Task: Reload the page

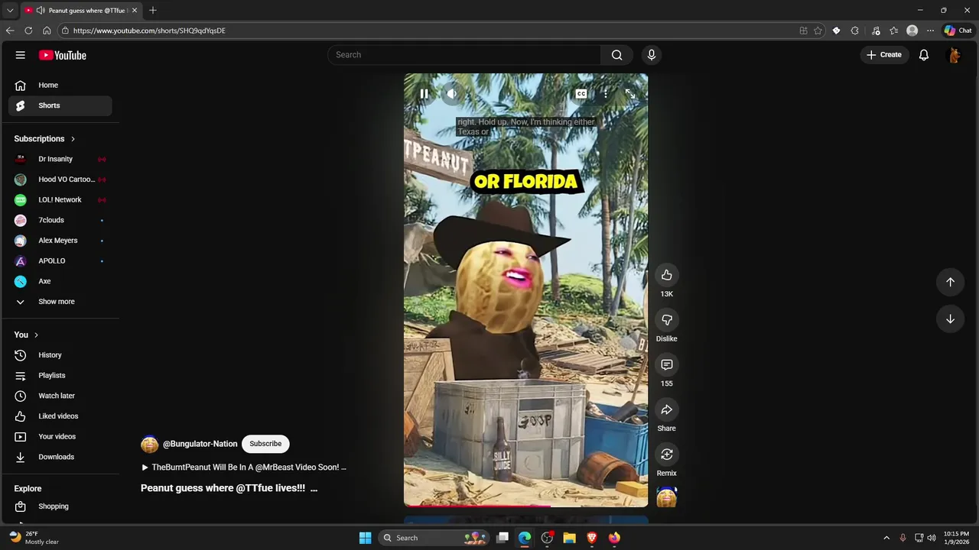Action: tap(28, 31)
